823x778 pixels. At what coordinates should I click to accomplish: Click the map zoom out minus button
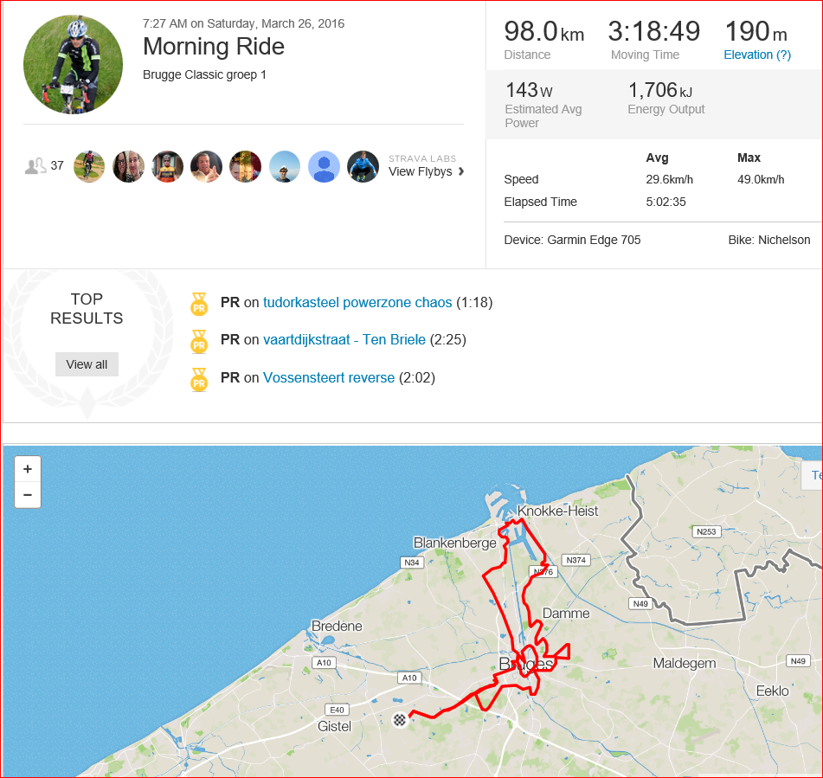pyautogui.click(x=28, y=495)
